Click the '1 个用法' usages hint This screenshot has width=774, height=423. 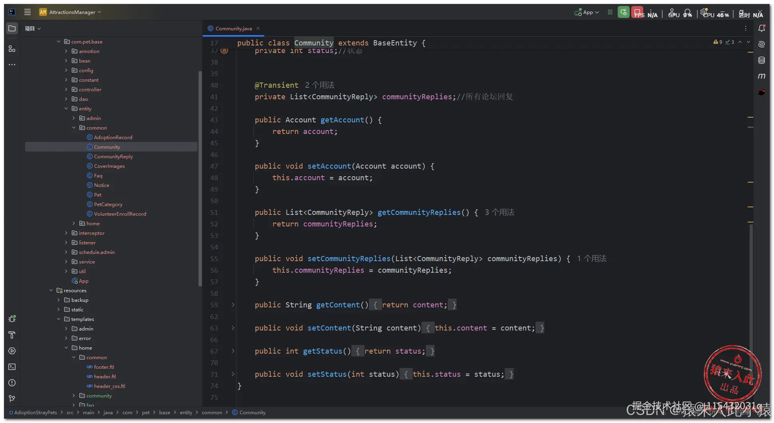[592, 258]
